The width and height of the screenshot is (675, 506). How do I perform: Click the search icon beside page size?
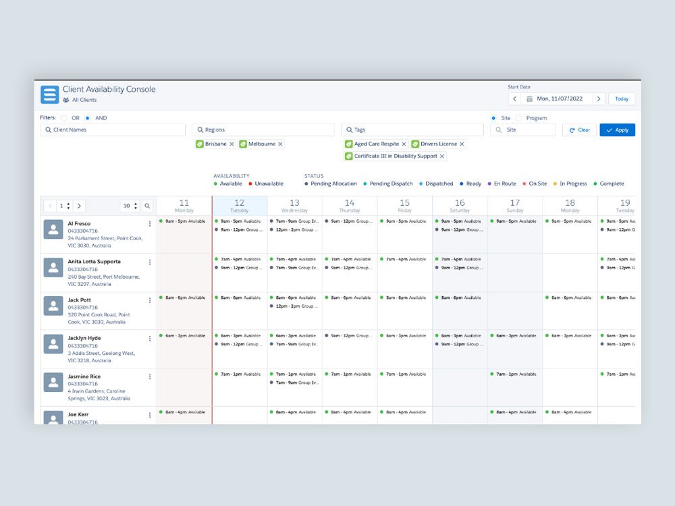pos(146,206)
